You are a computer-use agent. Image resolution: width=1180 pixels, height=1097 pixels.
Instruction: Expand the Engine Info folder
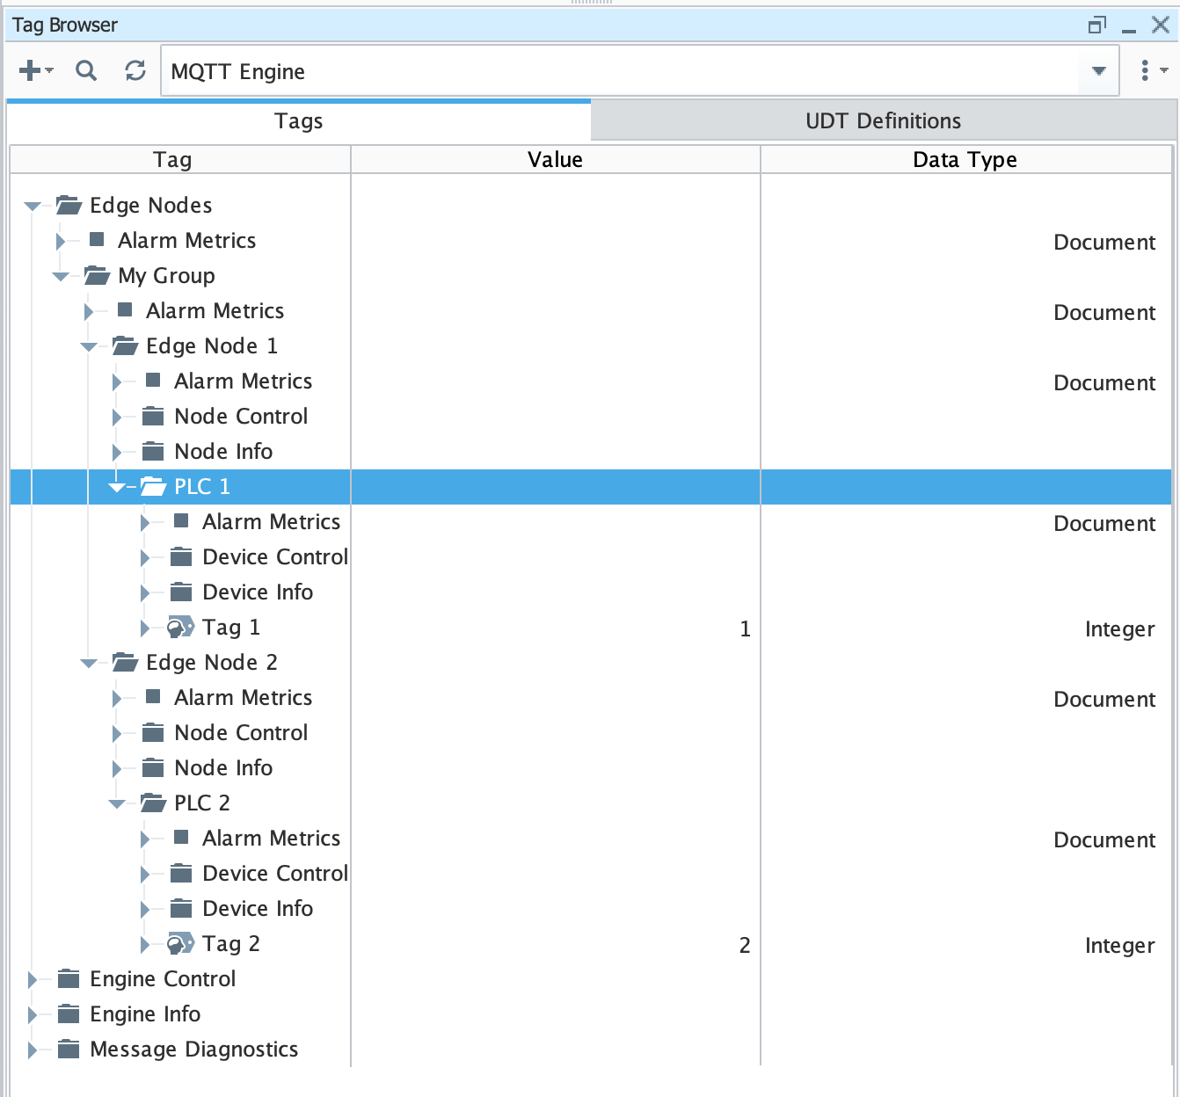click(x=33, y=1014)
